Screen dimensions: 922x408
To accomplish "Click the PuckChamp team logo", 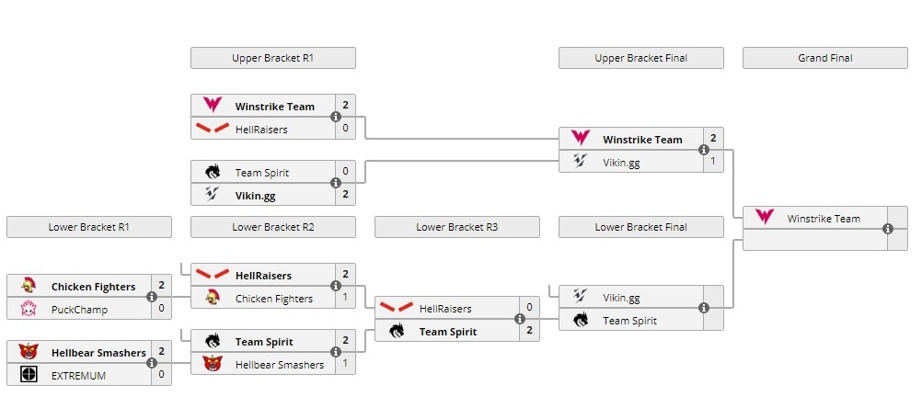I will point(29,309).
